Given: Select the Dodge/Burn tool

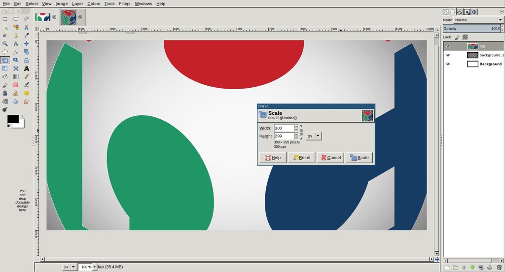Looking at the screenshot, I should click(5, 109).
